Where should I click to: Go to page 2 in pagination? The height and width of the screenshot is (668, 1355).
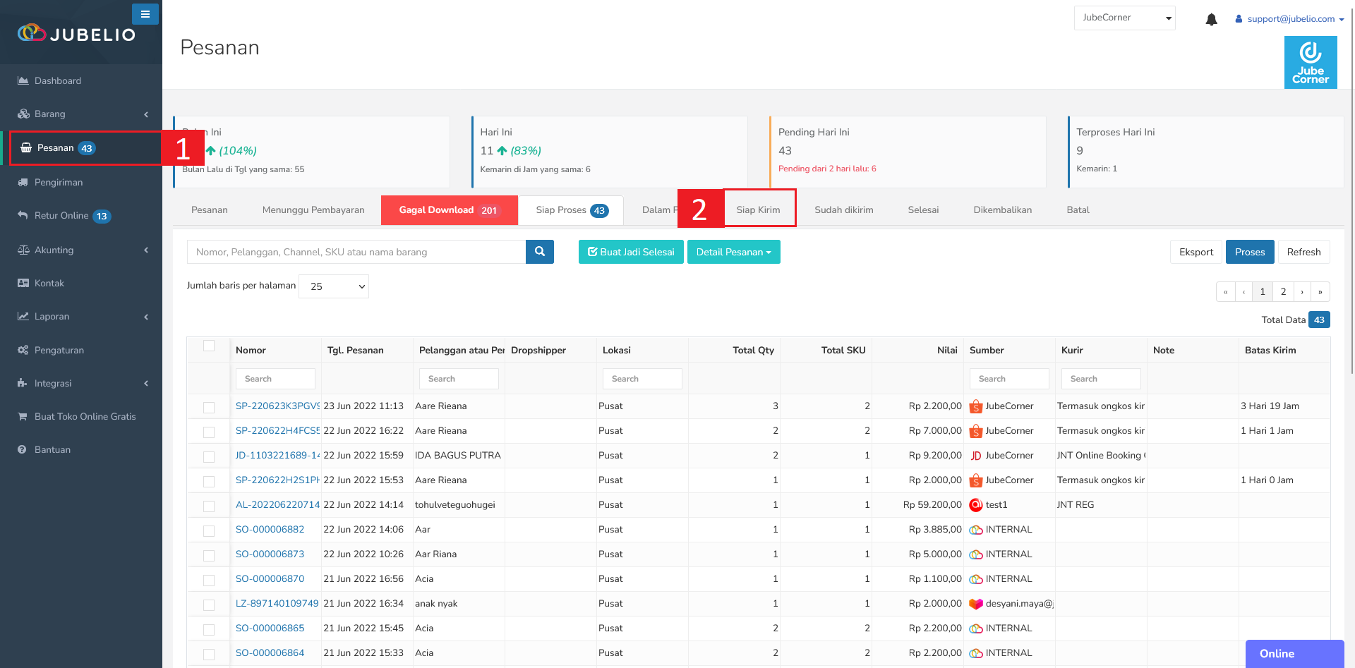(x=1283, y=291)
